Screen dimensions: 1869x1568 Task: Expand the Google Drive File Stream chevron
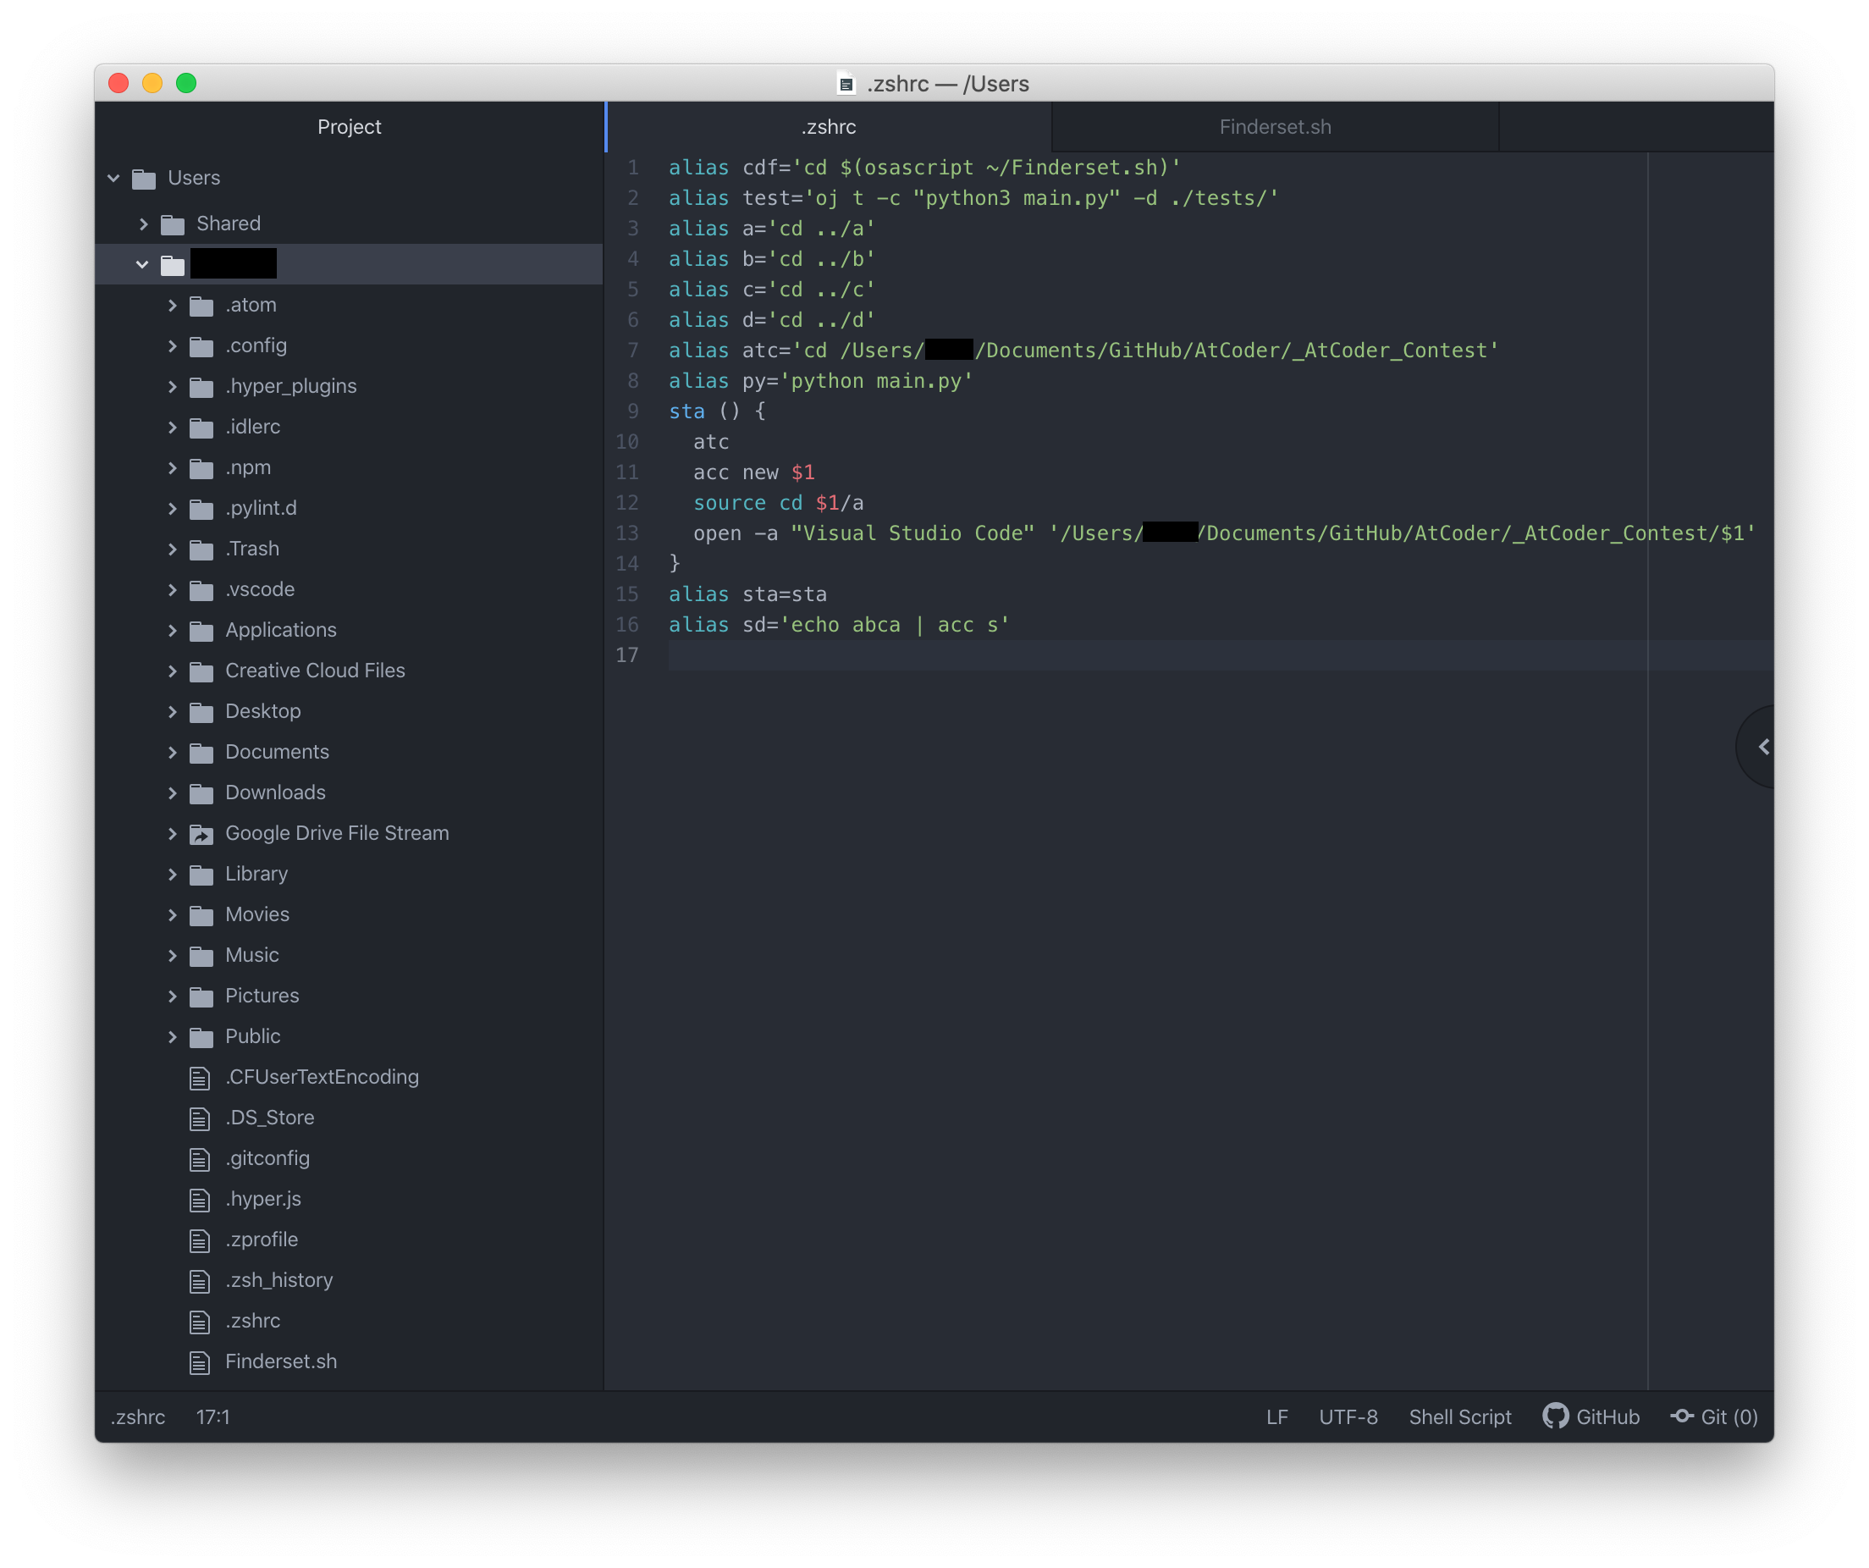pos(173,833)
